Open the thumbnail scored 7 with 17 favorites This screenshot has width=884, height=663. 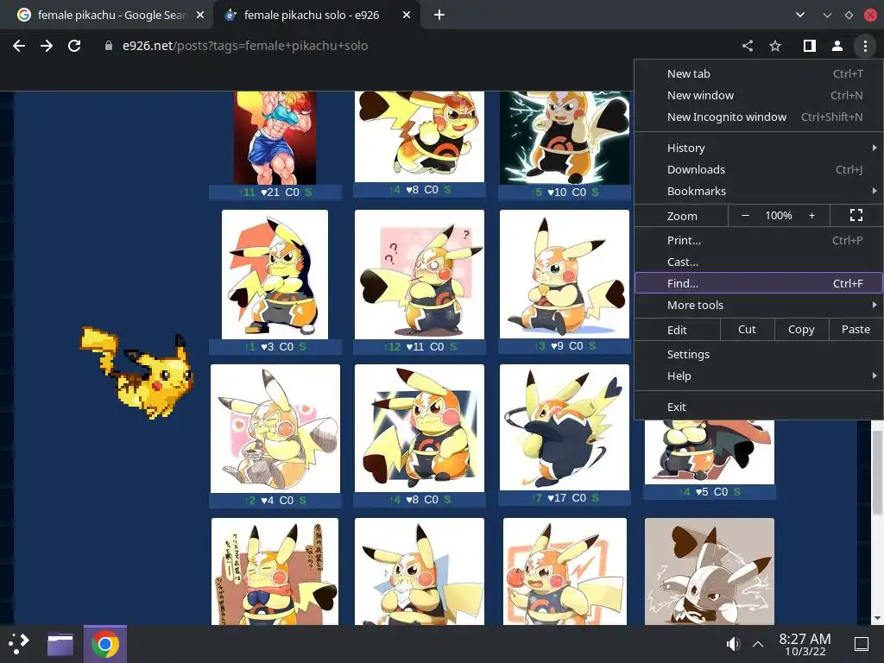[565, 427]
